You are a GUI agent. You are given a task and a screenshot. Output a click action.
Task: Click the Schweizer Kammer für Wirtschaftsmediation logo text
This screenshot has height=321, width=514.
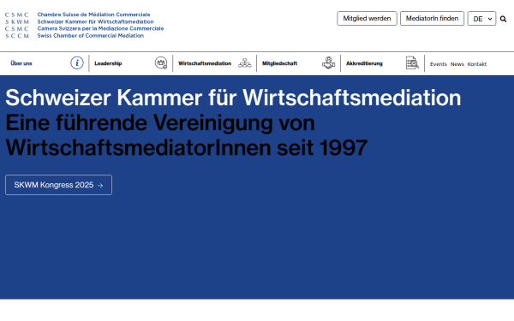coord(95,21)
